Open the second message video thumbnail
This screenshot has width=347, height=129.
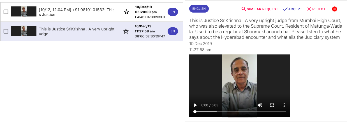click(24, 31)
